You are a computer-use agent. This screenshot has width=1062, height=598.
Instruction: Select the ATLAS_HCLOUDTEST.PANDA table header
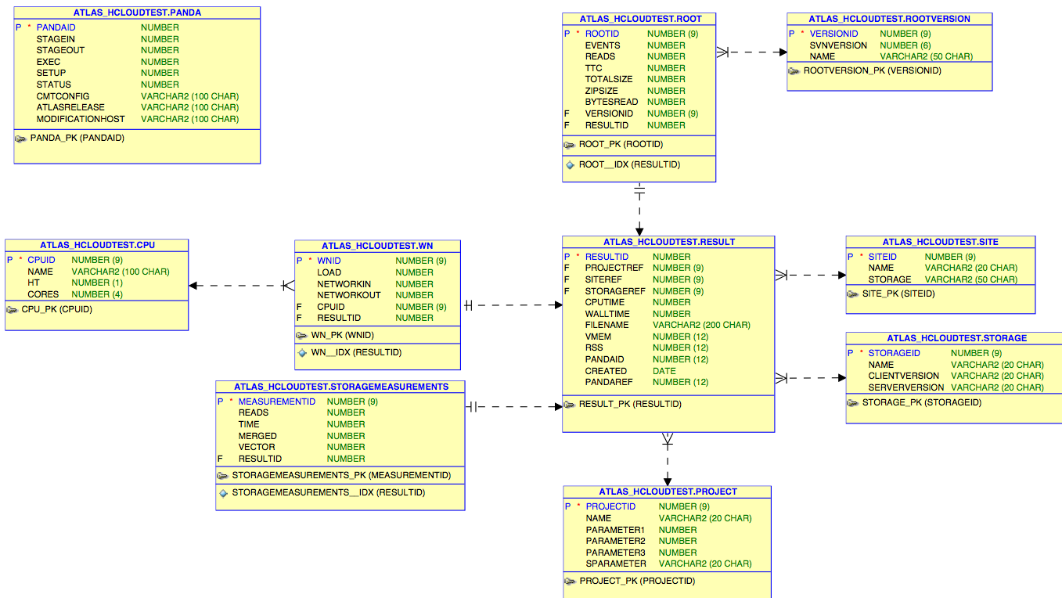[x=137, y=13]
